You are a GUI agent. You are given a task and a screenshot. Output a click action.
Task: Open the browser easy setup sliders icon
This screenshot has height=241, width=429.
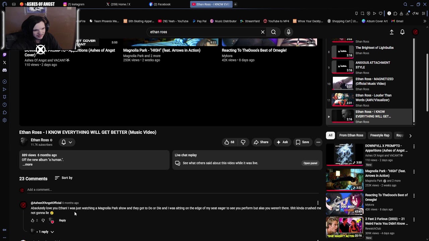(x=424, y=13)
